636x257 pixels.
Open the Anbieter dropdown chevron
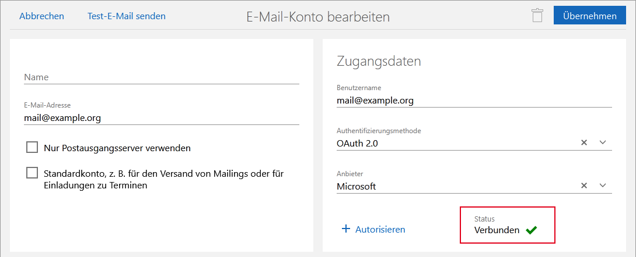point(603,186)
